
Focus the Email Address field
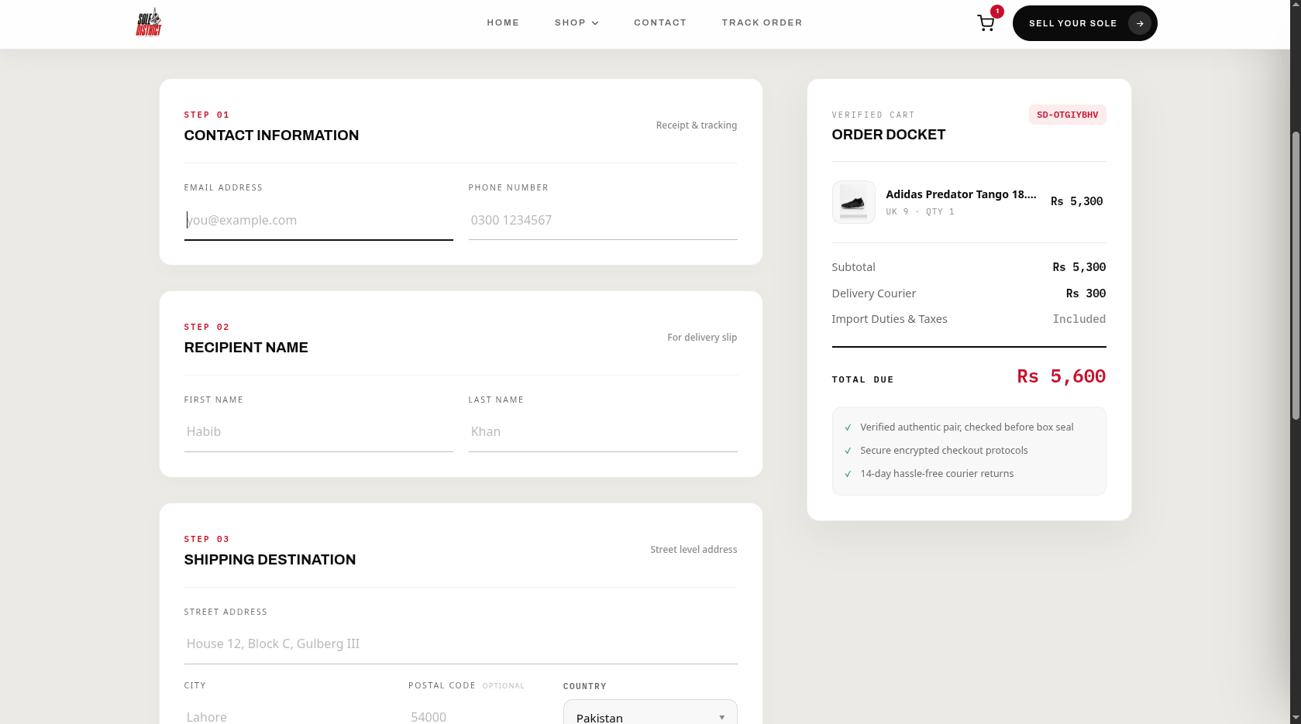pyautogui.click(x=318, y=220)
